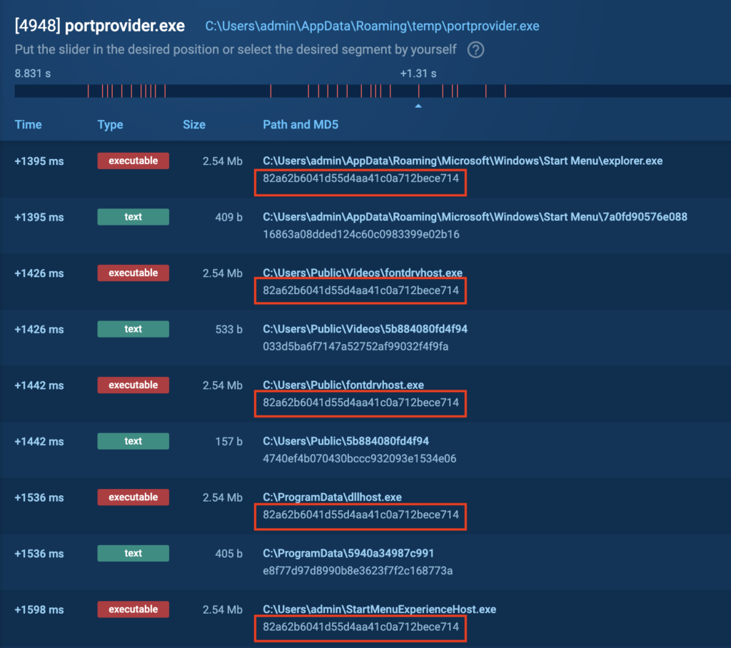Click the first red marker on timeline
The image size is (731, 648).
tap(89, 91)
